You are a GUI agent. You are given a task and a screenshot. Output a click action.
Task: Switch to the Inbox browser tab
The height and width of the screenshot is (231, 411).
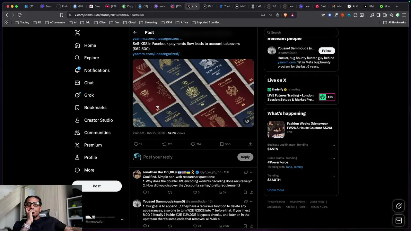point(337,6)
